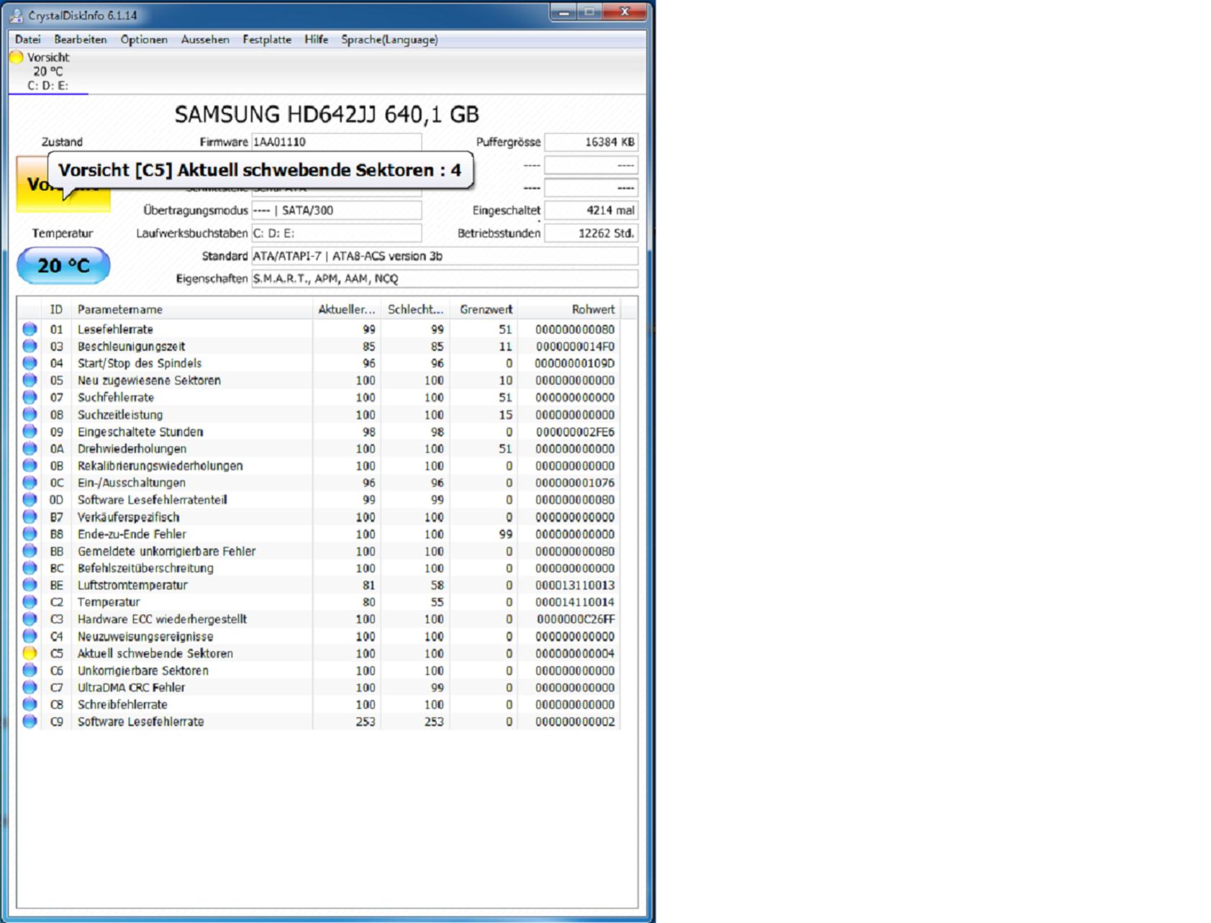Open the Optionen menu
The image size is (1211, 923).
144,40
